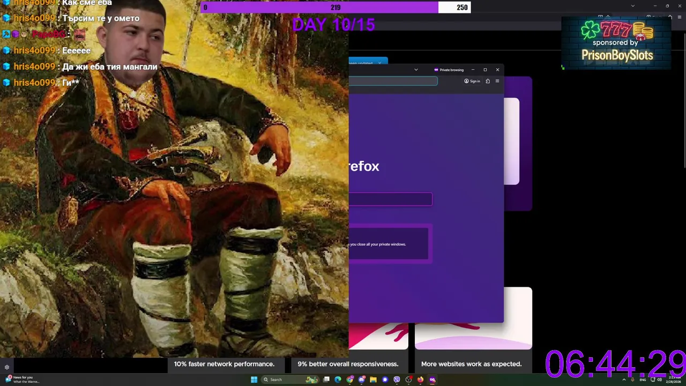Close the background 'been updated' tab

(x=379, y=63)
